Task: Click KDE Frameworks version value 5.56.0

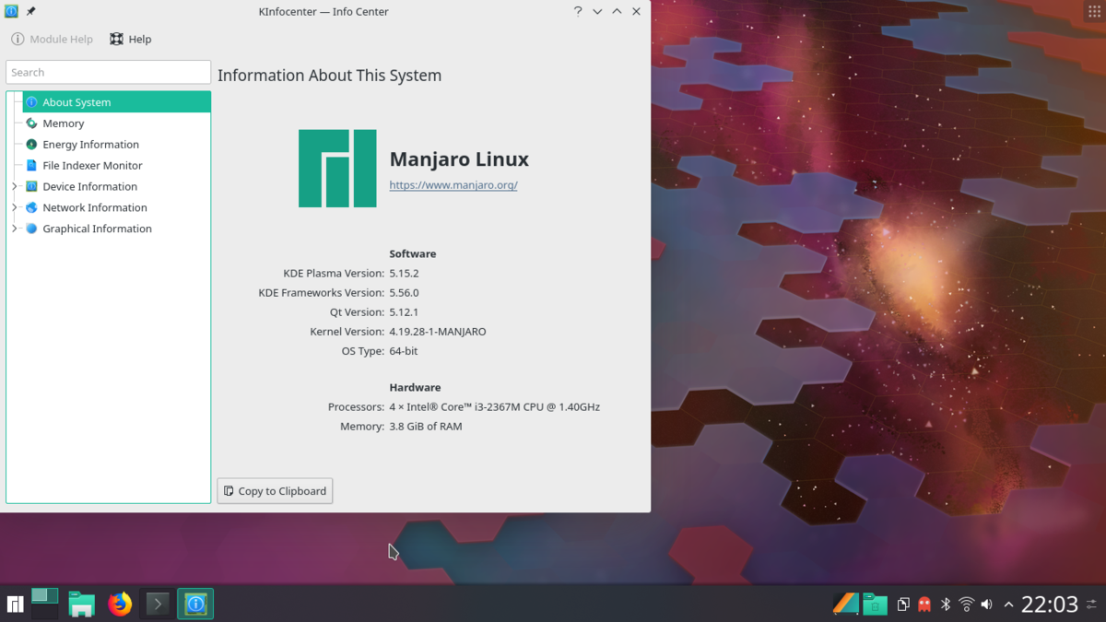Action: 404,293
